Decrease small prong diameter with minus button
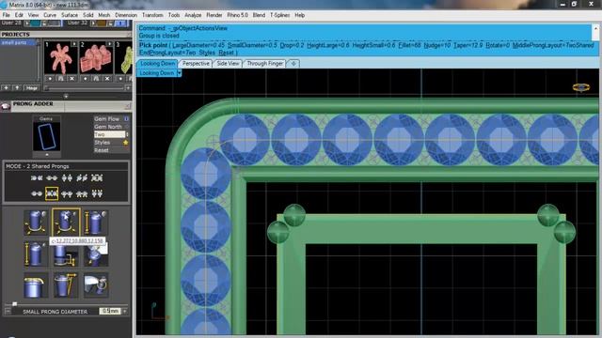 click(8, 311)
